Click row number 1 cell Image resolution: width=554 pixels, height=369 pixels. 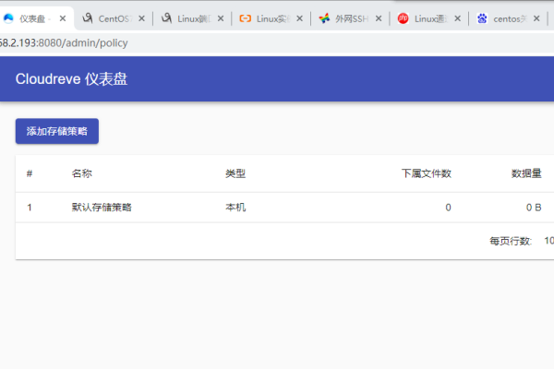[x=30, y=208]
